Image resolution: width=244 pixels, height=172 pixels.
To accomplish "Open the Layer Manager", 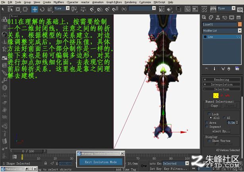I will pyautogui.click(x=178, y=9).
